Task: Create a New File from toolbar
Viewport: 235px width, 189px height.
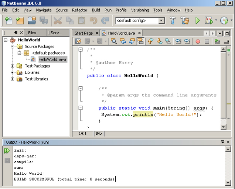Action: click(x=8, y=21)
